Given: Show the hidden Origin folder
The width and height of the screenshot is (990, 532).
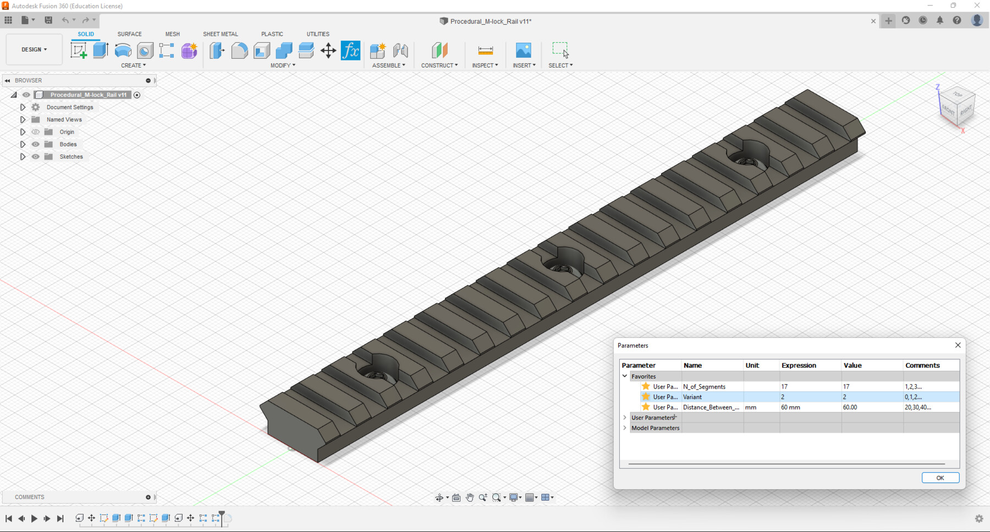Looking at the screenshot, I should pos(36,132).
